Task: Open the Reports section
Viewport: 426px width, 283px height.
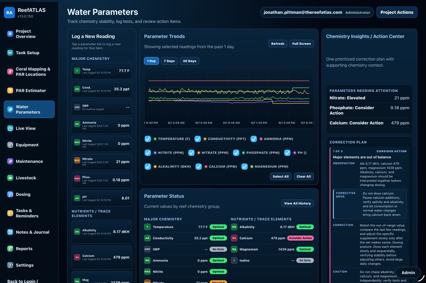Action: coord(29,249)
